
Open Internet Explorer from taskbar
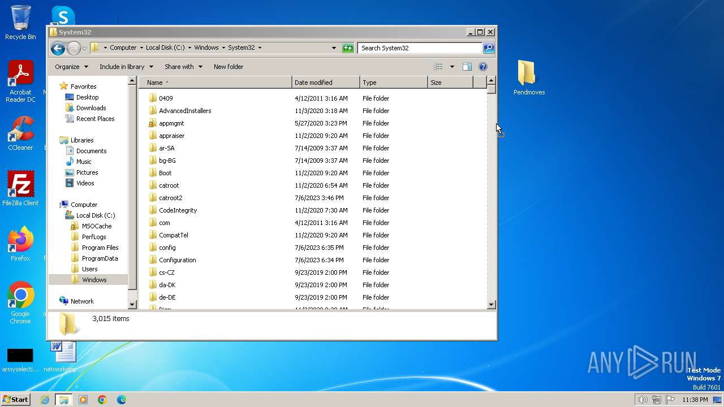[x=45, y=400]
